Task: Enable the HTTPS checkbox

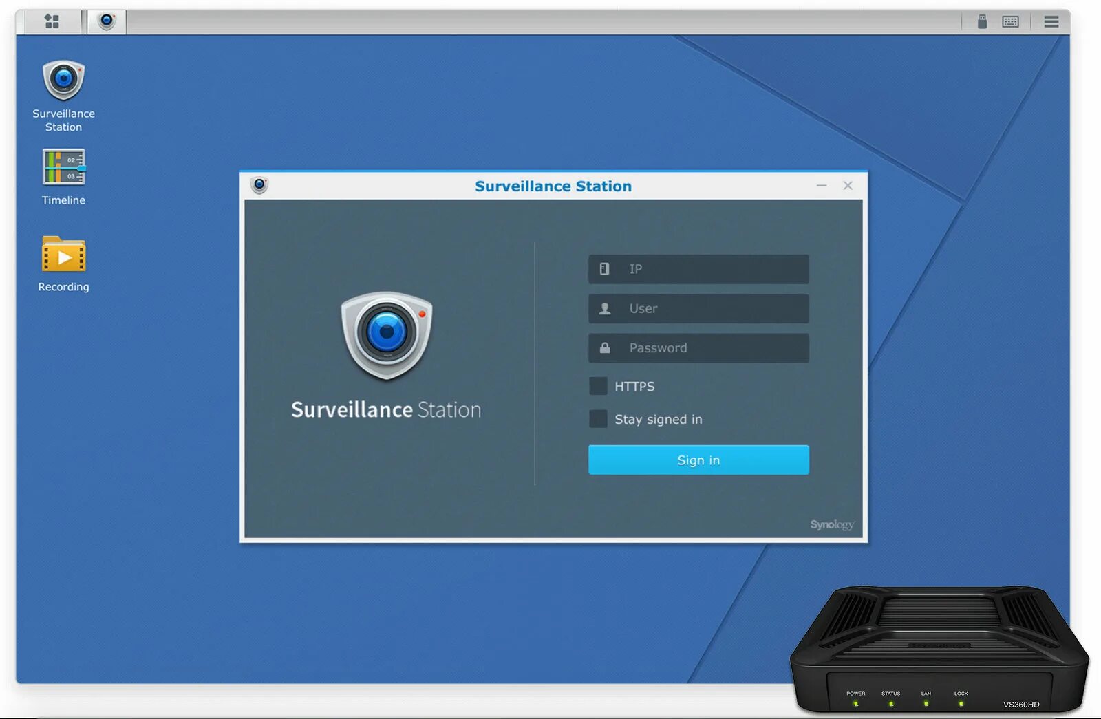Action: pyautogui.click(x=598, y=386)
